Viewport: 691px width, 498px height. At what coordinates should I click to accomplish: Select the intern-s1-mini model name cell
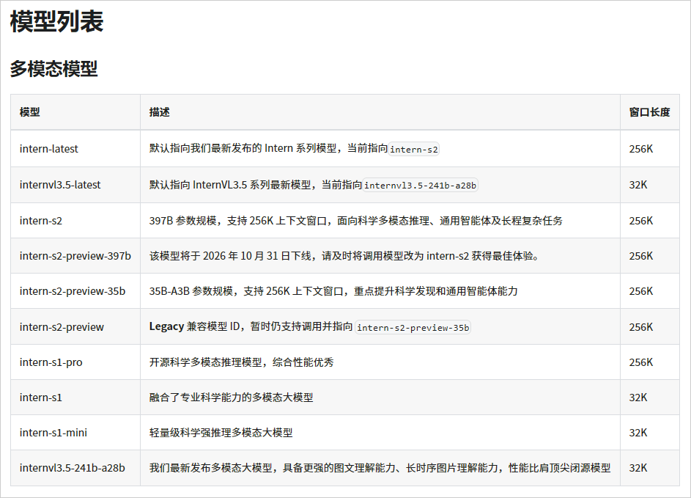[53, 433]
